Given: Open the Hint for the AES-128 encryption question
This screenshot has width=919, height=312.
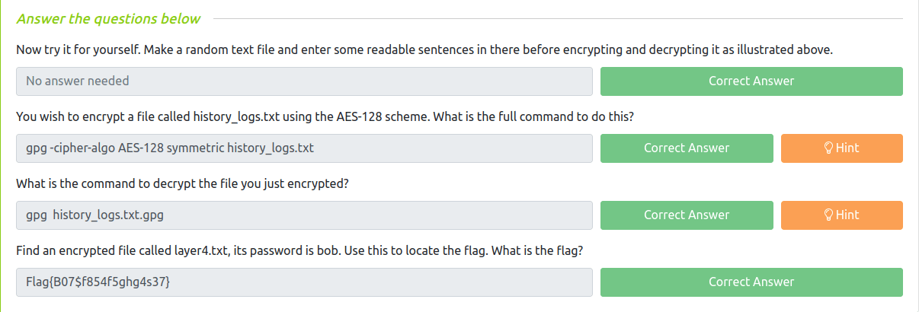Looking at the screenshot, I should point(841,148).
